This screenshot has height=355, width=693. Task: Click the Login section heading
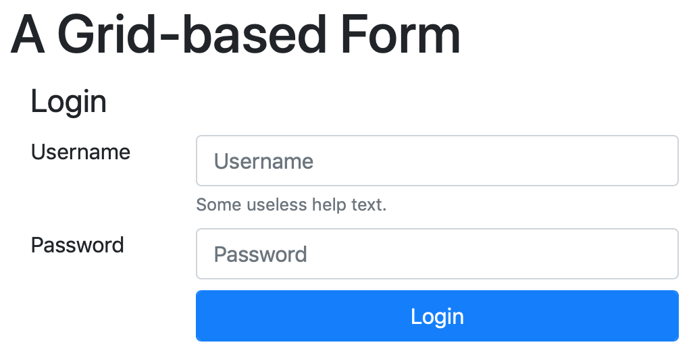pos(68,102)
